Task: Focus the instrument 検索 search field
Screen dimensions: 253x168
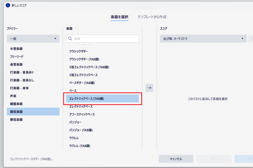Action: tap(105, 39)
